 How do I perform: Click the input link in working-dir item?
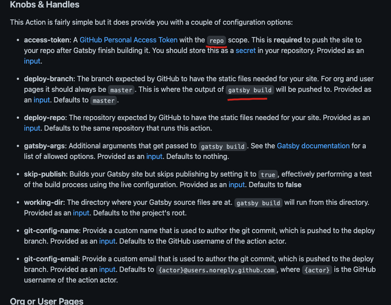pos(81,213)
